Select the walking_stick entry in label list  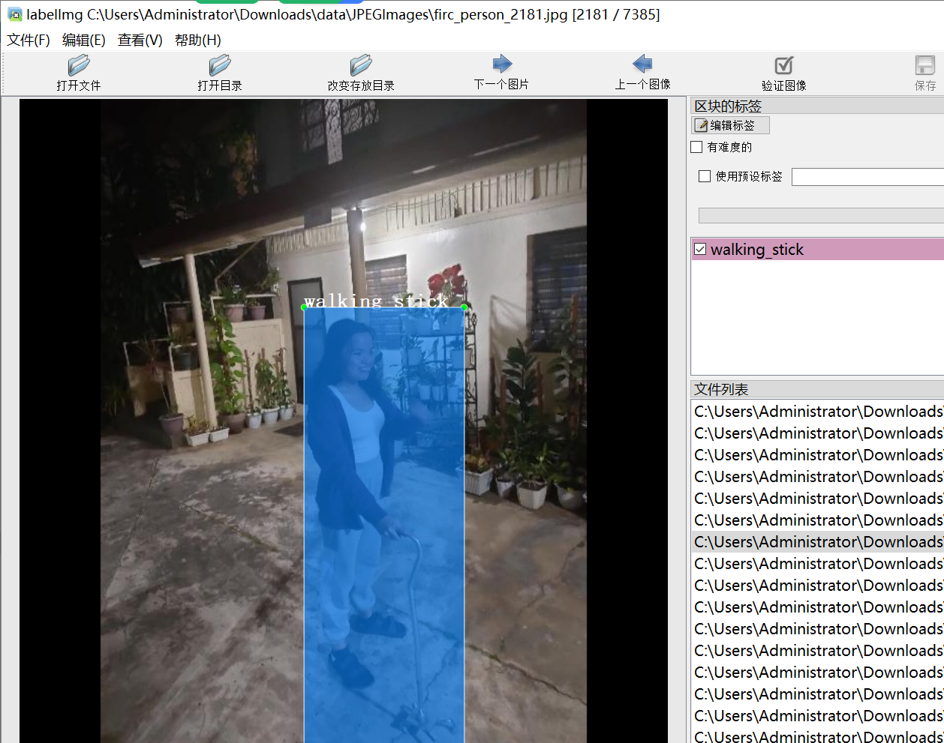pyautogui.click(x=817, y=249)
